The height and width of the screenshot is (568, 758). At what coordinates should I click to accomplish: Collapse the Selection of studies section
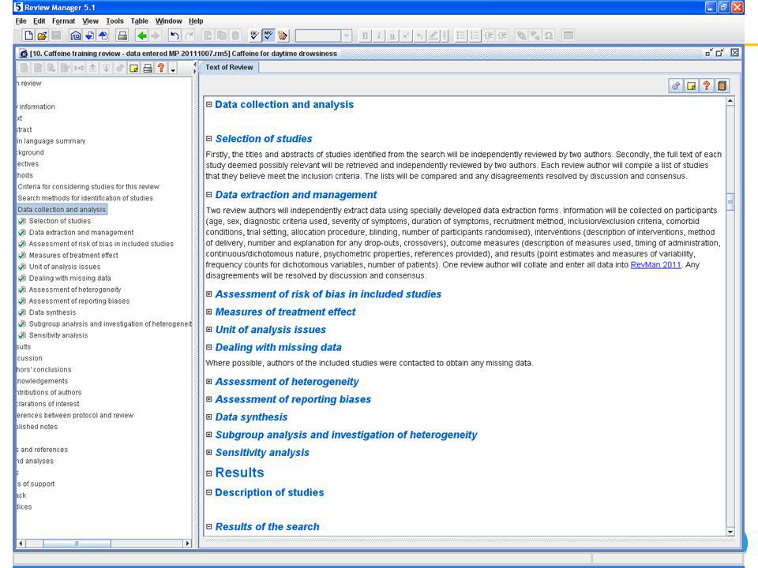[208, 139]
